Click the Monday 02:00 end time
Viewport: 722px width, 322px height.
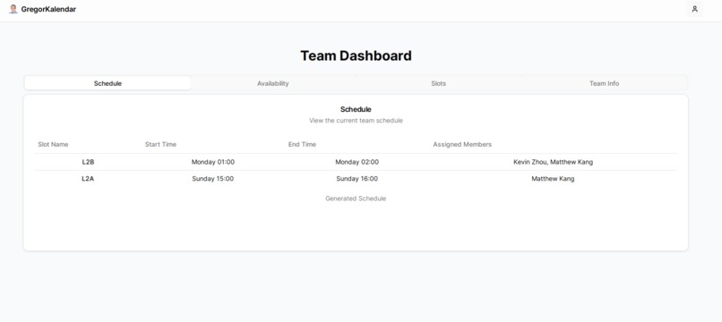357,162
